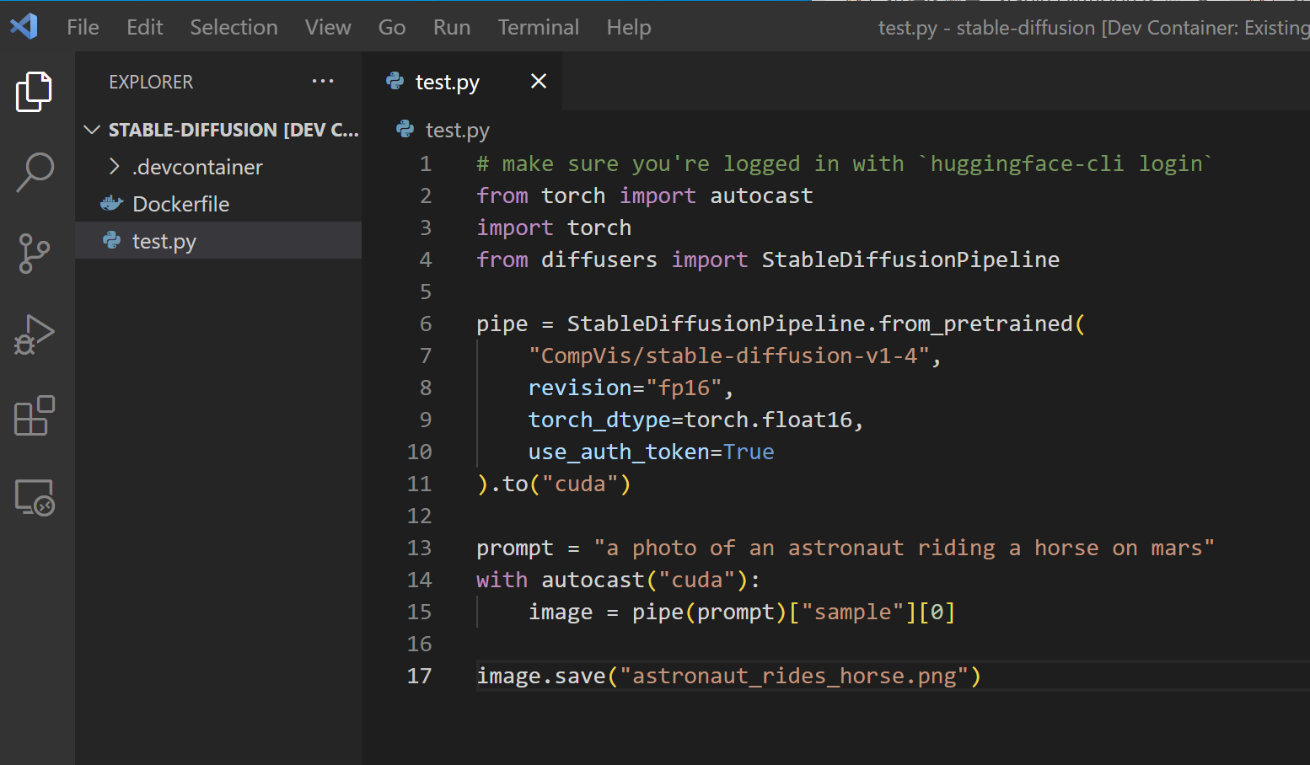Click line number 17 in the gutter
The image size is (1310, 765).
419,676
